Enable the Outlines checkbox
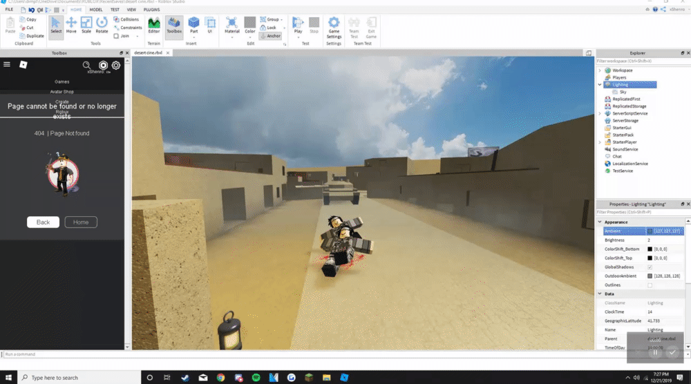Screen dimensions: 691x384 (650, 285)
